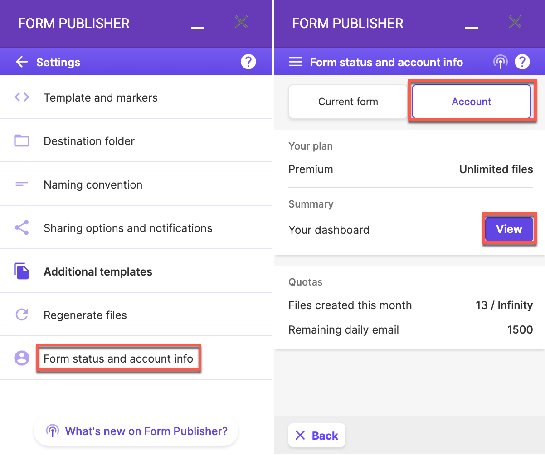Close the right Form Publisher panel
Screen dimensions: 545x455
pyautogui.click(x=515, y=22)
